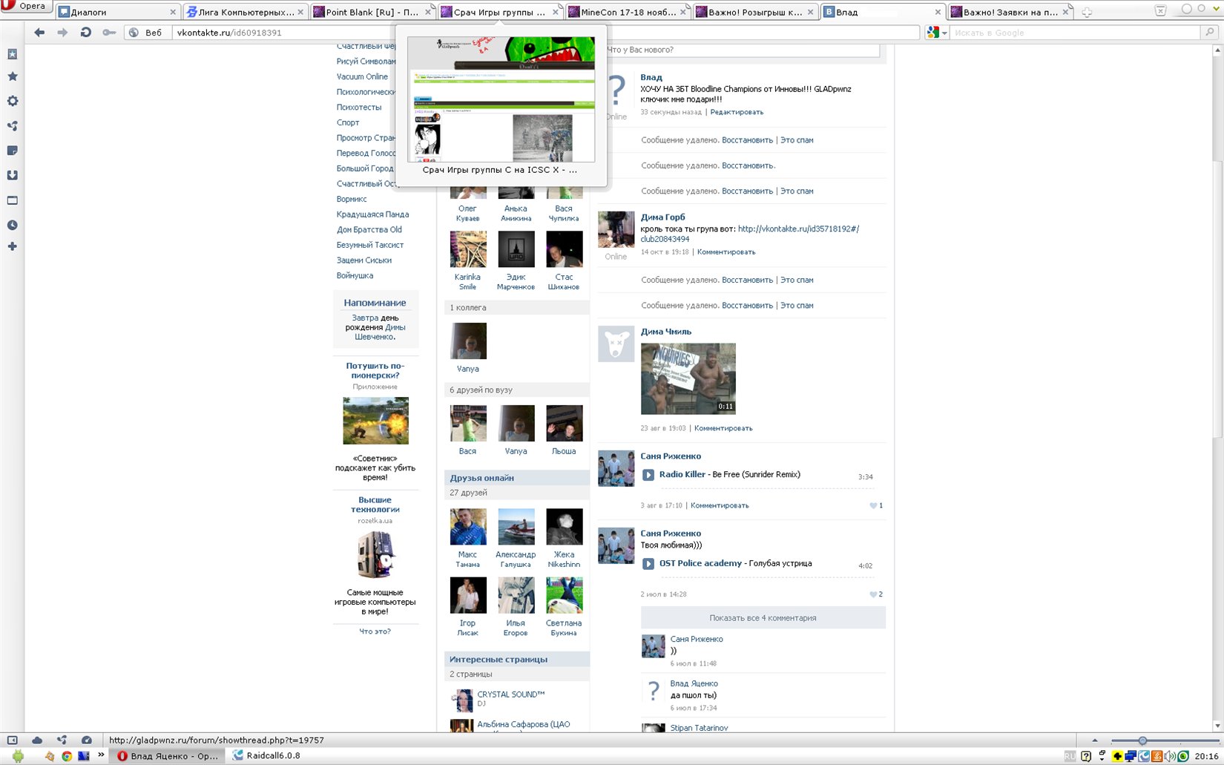This screenshot has width=1224, height=765.
Task: Open the Notes panel in Opera sidebar
Action: (12, 151)
